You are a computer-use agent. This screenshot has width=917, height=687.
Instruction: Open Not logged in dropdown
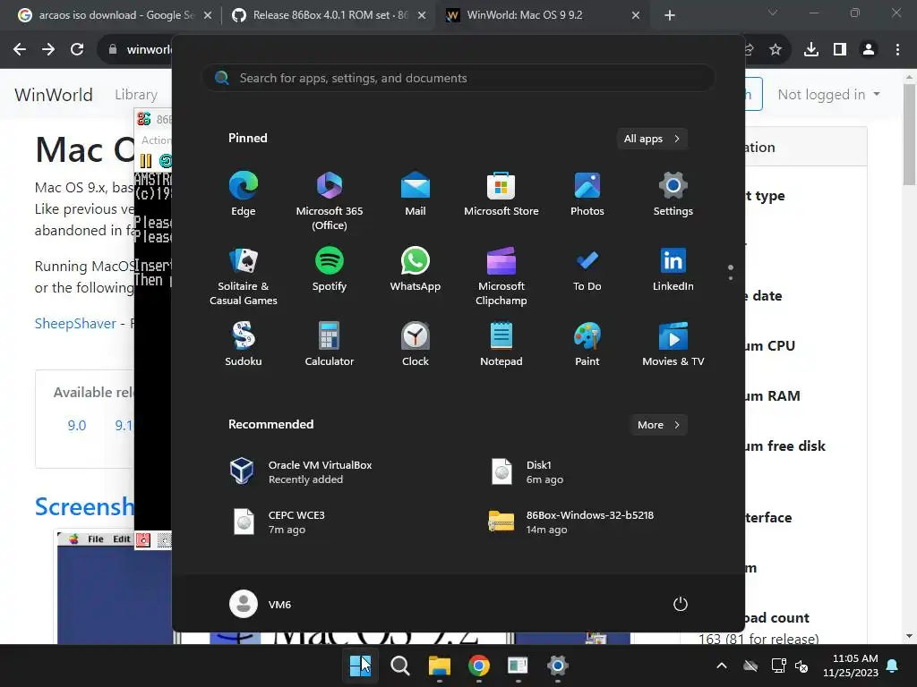pos(828,95)
